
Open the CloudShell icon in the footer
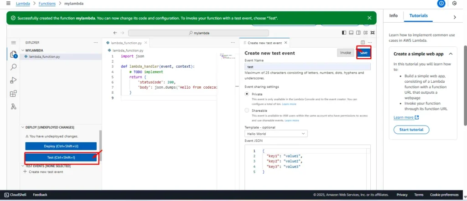(x=6, y=195)
